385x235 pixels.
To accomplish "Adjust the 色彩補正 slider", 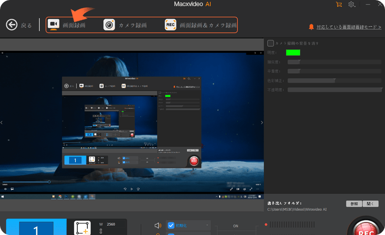I will pos(334,80).
